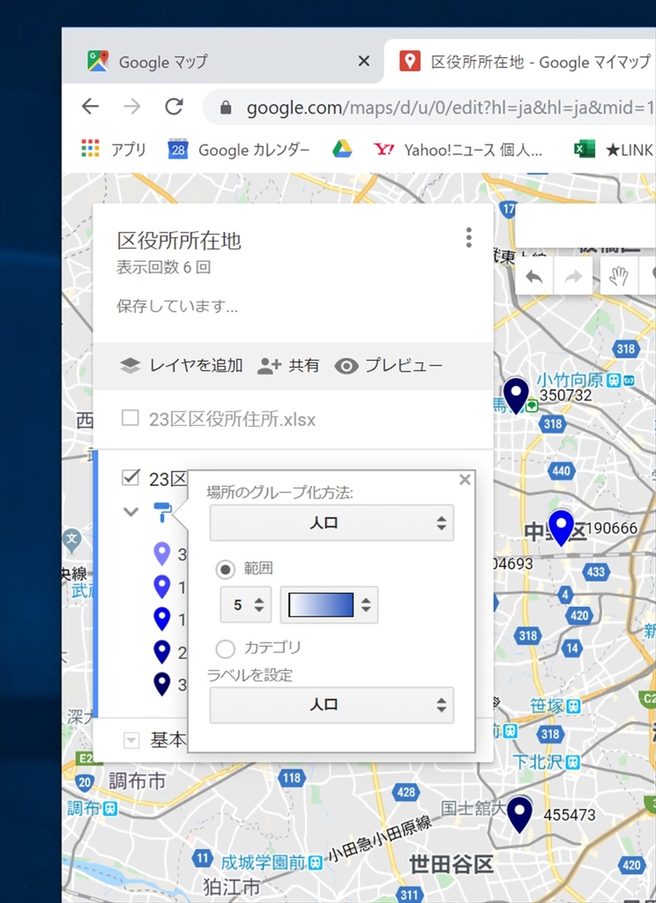Click the redo arrow in map toolbar
The width and height of the screenshot is (656, 903).
coord(572,277)
